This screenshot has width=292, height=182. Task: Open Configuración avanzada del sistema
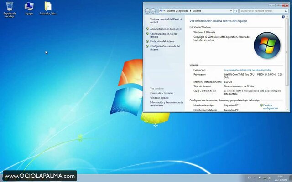(165, 48)
